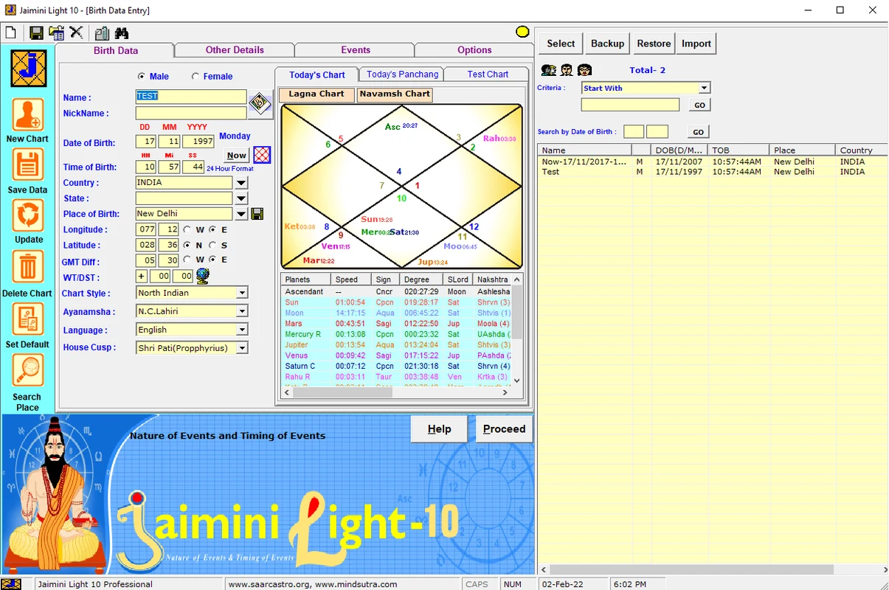Screen dimensions: 889x590
Task: Select the Female radio button
Action: click(196, 76)
